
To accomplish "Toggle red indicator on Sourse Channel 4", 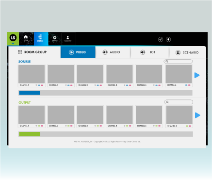I will [130, 85].
